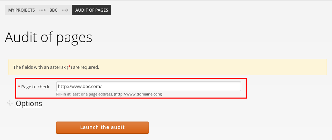The height and width of the screenshot is (140, 332).
Task: Click the red asterisk inside the yellow notice
Action: 69,67
